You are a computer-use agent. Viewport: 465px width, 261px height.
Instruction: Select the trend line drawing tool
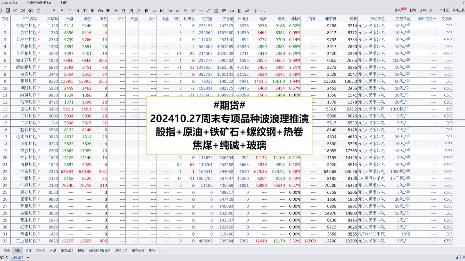coord(209,11)
